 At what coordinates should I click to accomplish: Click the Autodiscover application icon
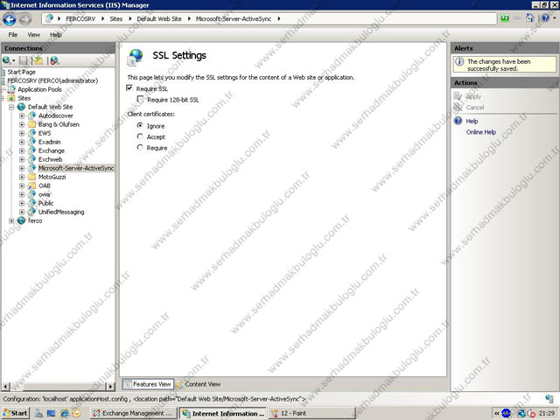(x=31, y=115)
